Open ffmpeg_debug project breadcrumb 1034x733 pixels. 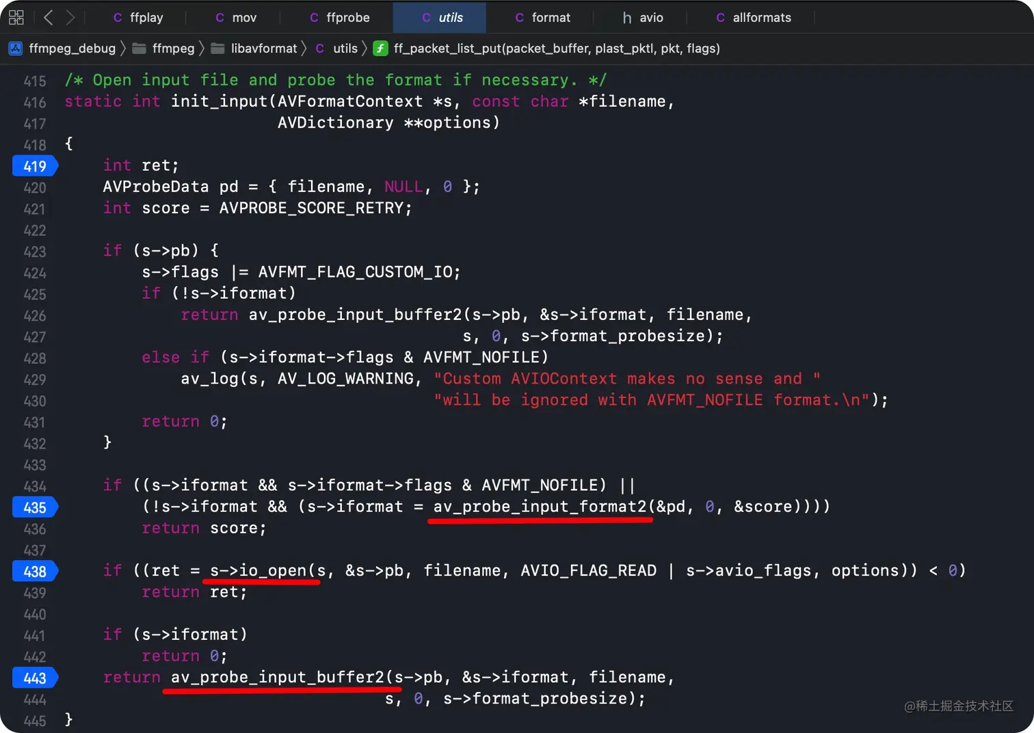[72, 49]
